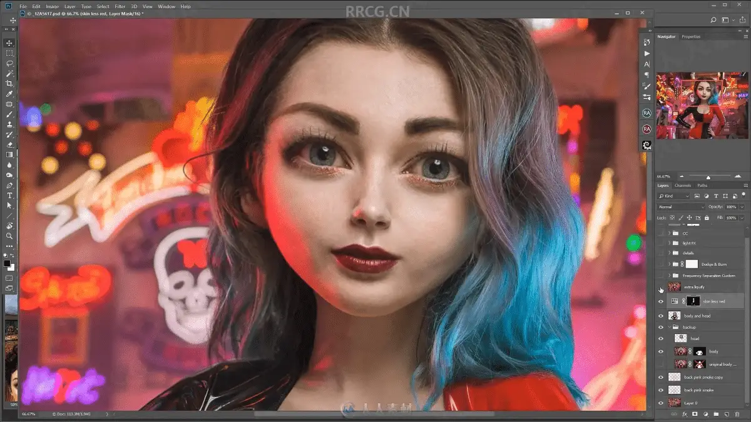Viewport: 751px width, 422px height.
Task: Select the Blur tool
Action: tap(9, 165)
